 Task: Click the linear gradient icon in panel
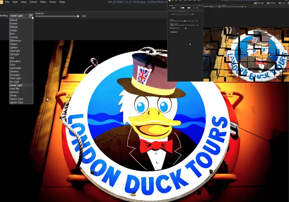182,8
